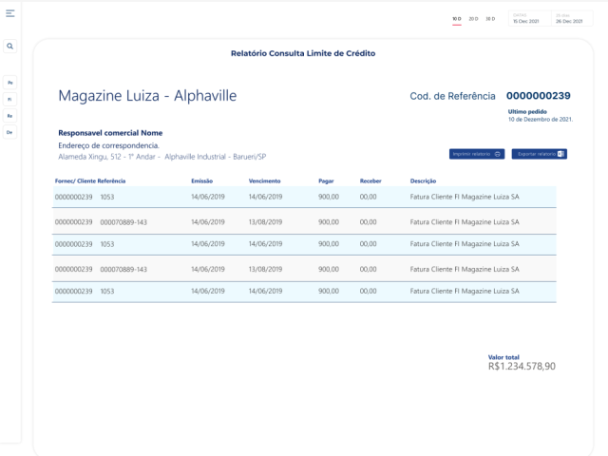Viewport: 608px width, 456px height.
Task: Open the Re sidebar shortcut
Action: tap(10, 116)
